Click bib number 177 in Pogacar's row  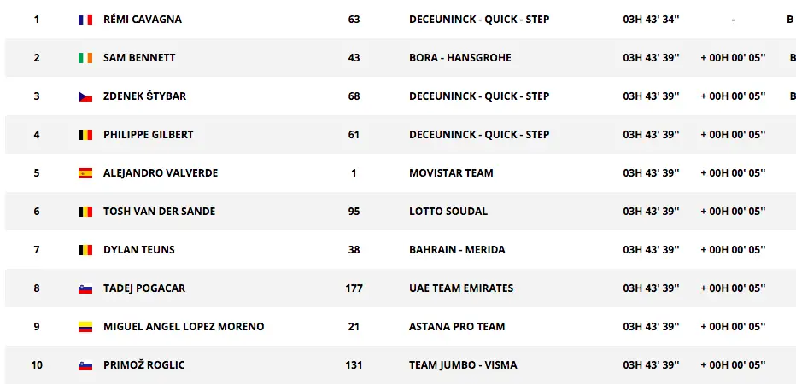(x=354, y=288)
